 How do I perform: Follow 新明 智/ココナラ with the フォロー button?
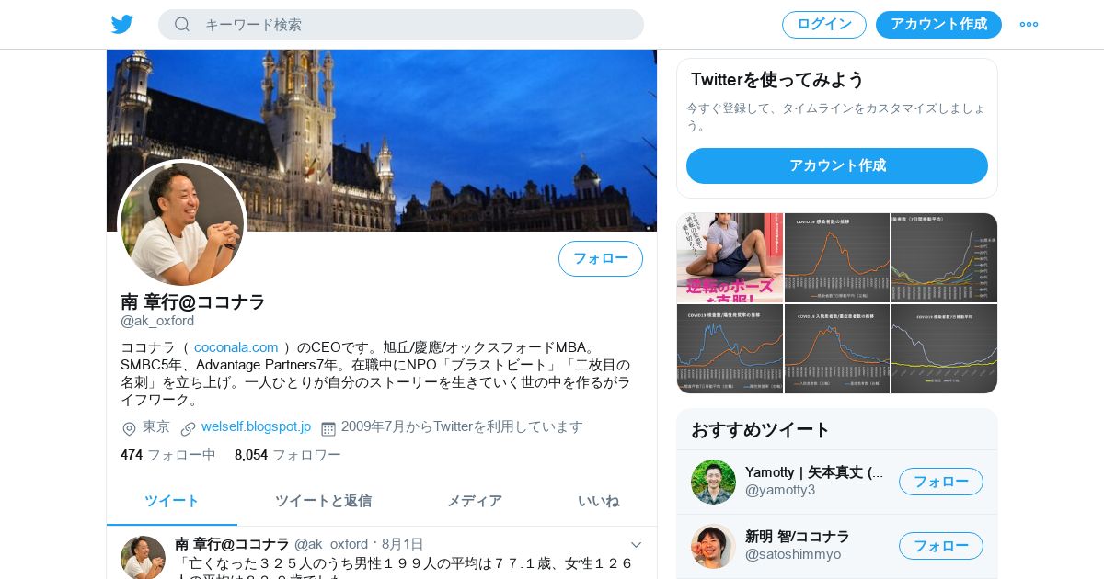(x=941, y=546)
